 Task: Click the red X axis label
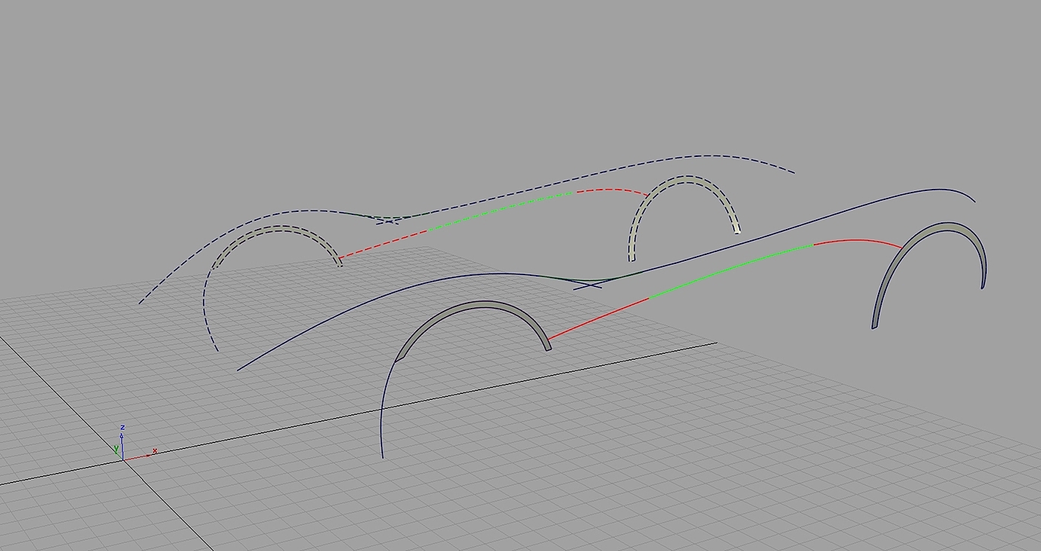[155, 451]
